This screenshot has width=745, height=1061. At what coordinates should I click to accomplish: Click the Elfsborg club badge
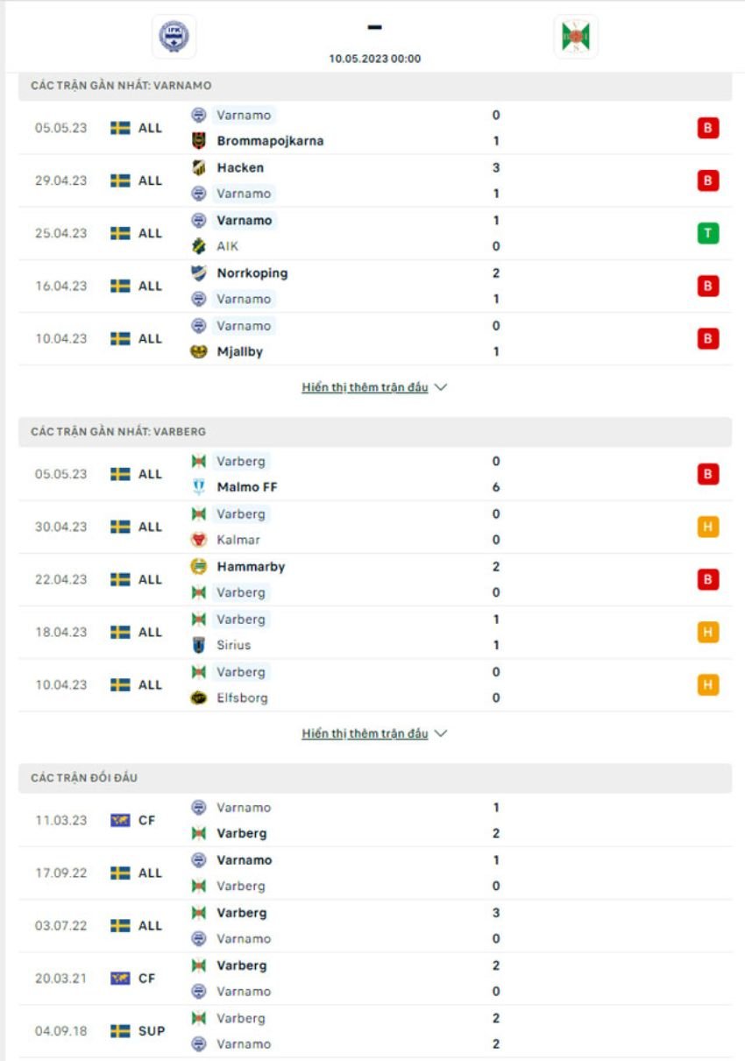199,697
